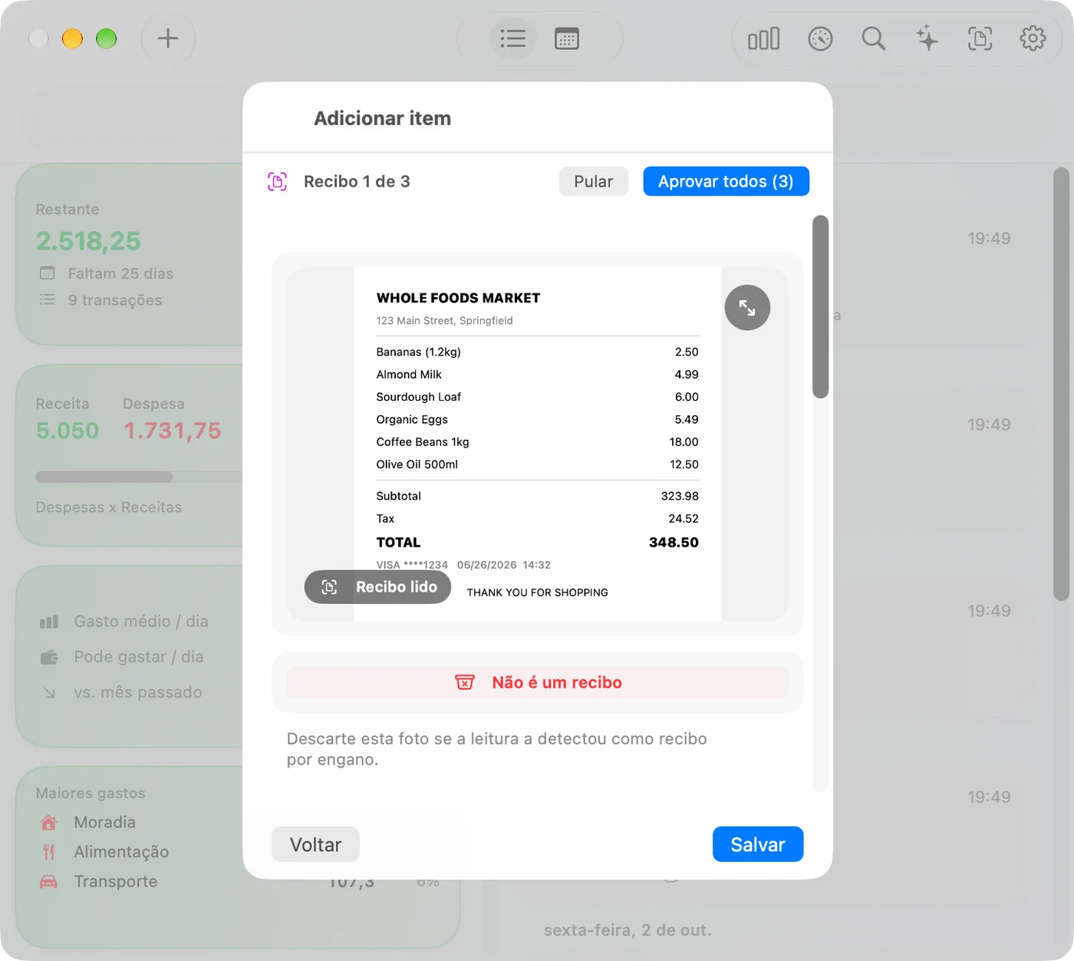Click the green zoom window button
This screenshot has width=1074, height=961.
pos(107,38)
